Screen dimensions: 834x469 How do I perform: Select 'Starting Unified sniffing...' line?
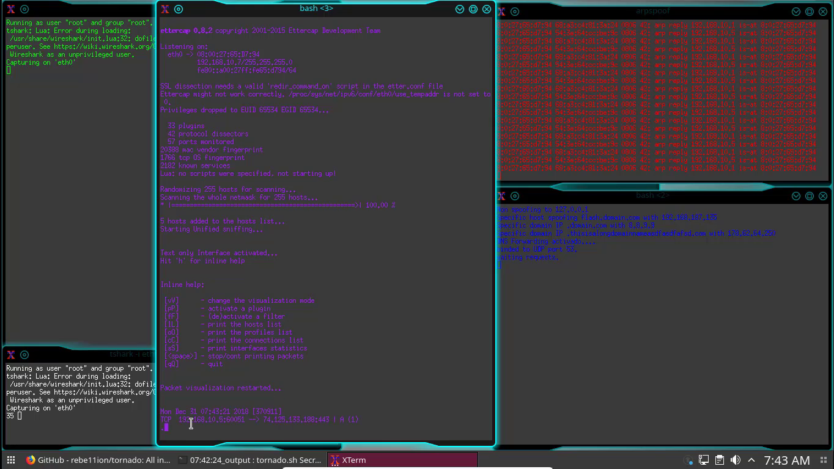tap(212, 229)
